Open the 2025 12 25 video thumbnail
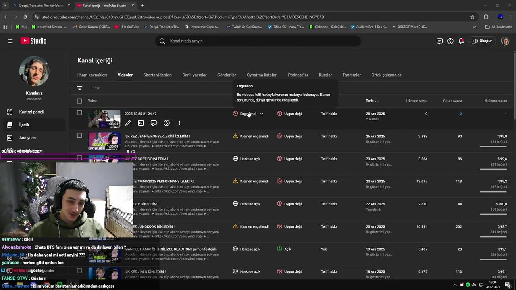 (x=104, y=118)
